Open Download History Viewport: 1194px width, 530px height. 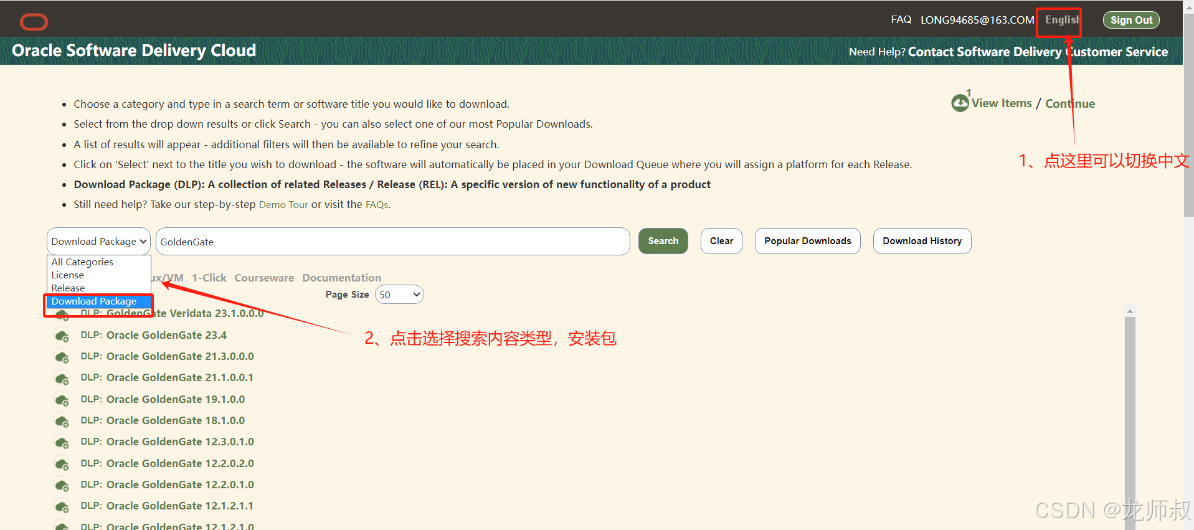pos(922,241)
